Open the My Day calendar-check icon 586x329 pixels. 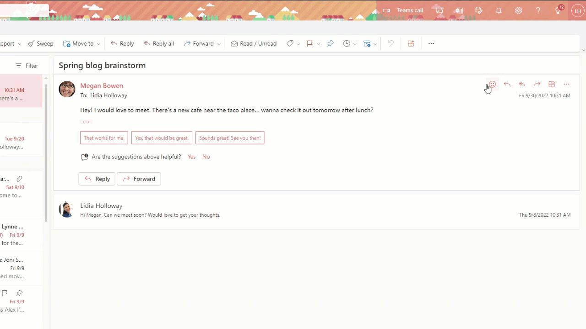(x=479, y=11)
